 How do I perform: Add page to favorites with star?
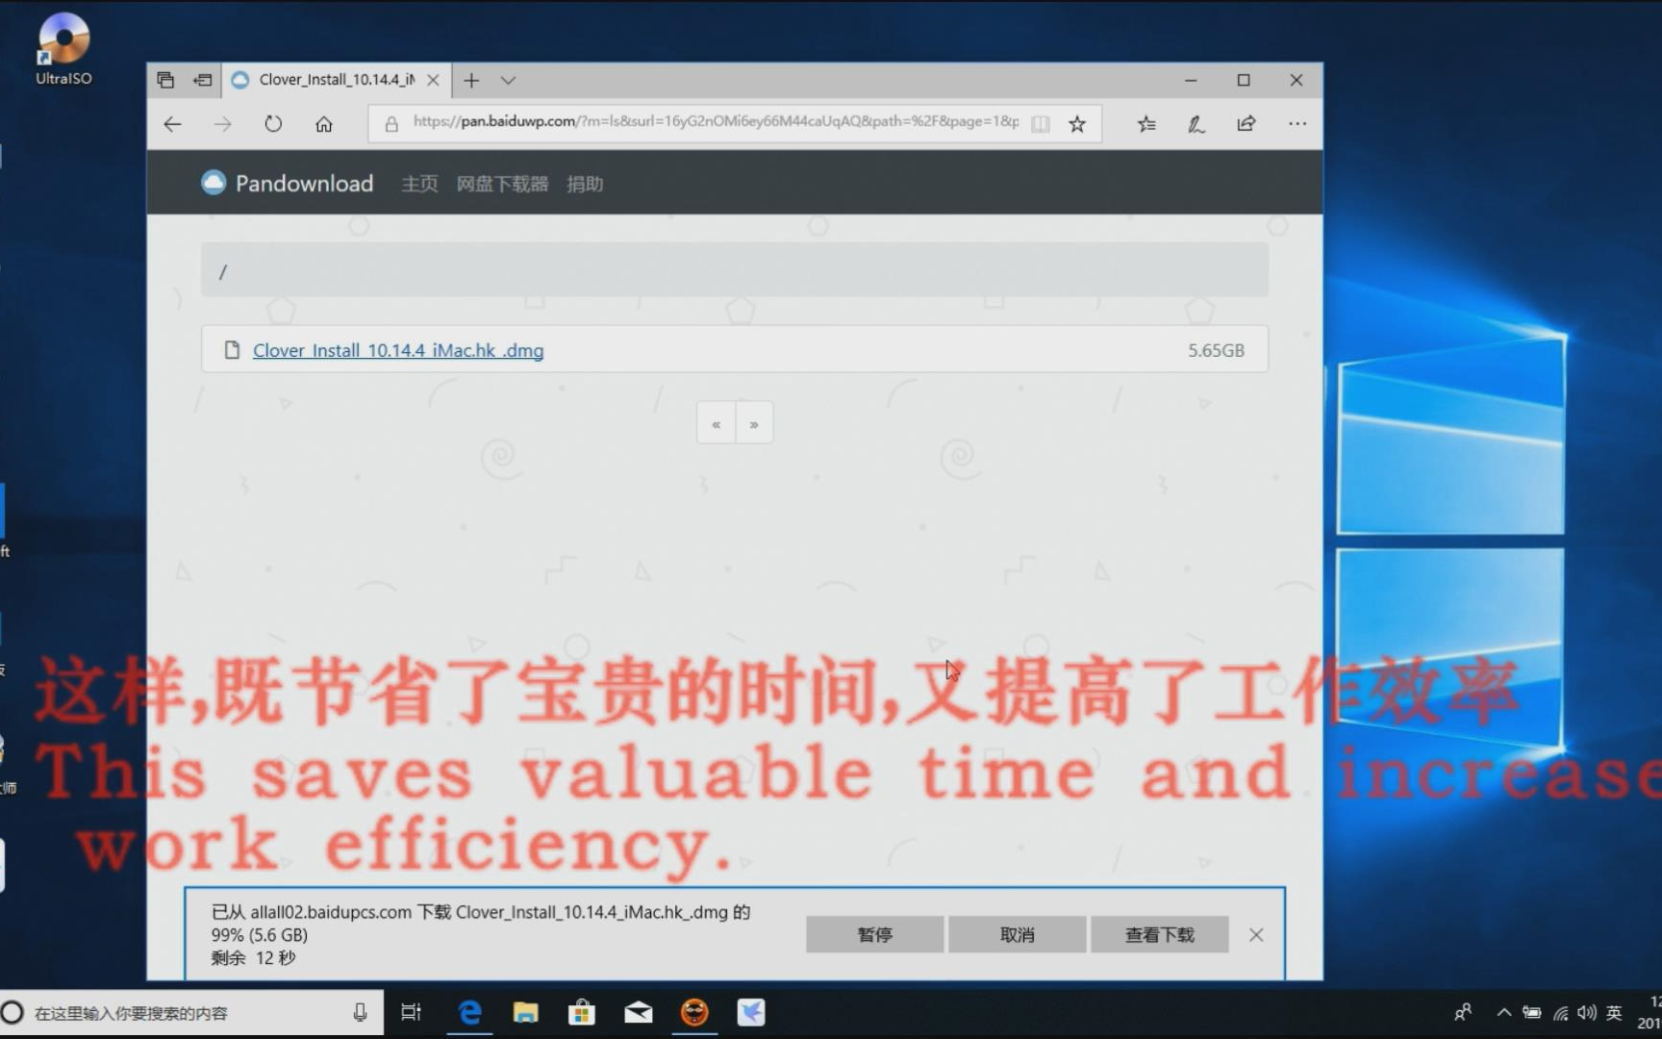click(x=1077, y=124)
